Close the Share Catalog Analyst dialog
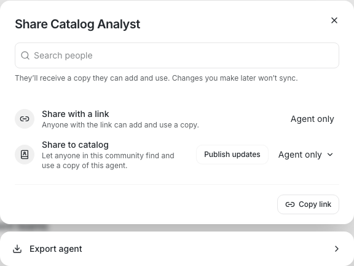 click(334, 20)
